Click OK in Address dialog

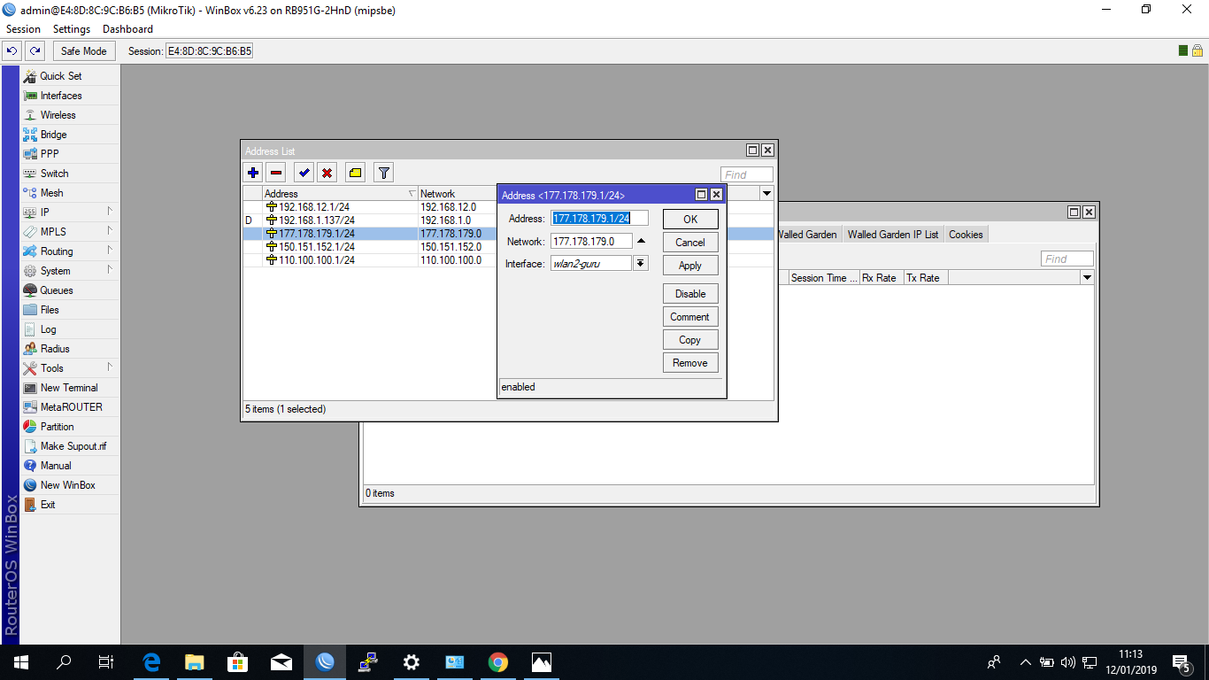tap(690, 219)
